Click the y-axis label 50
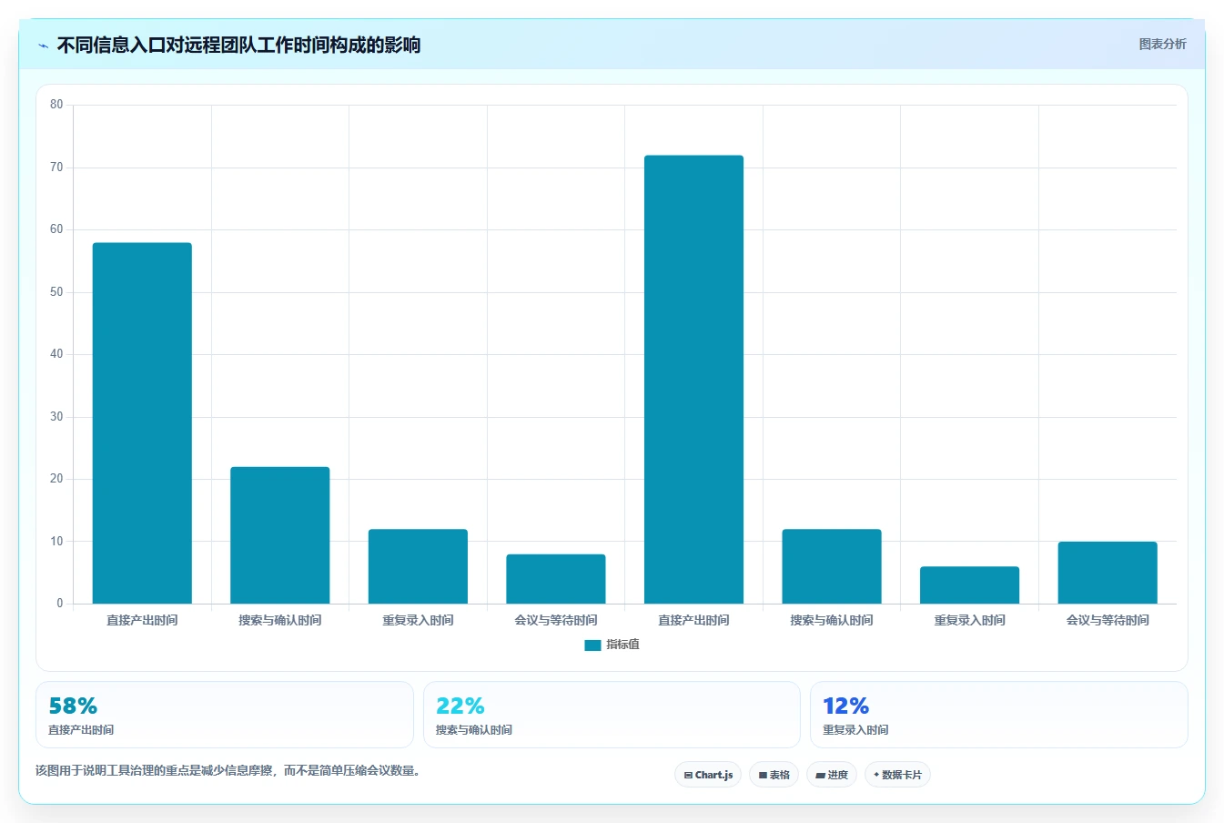 click(x=56, y=292)
